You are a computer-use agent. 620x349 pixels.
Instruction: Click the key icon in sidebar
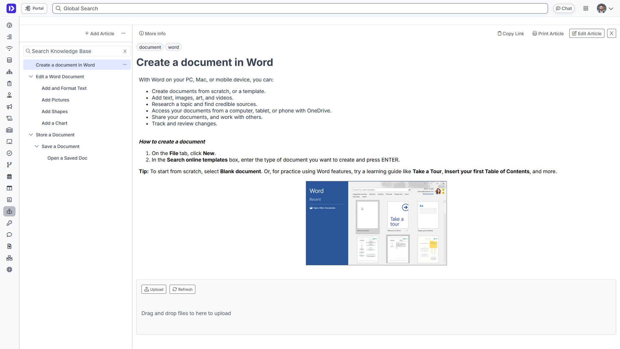pos(9,223)
